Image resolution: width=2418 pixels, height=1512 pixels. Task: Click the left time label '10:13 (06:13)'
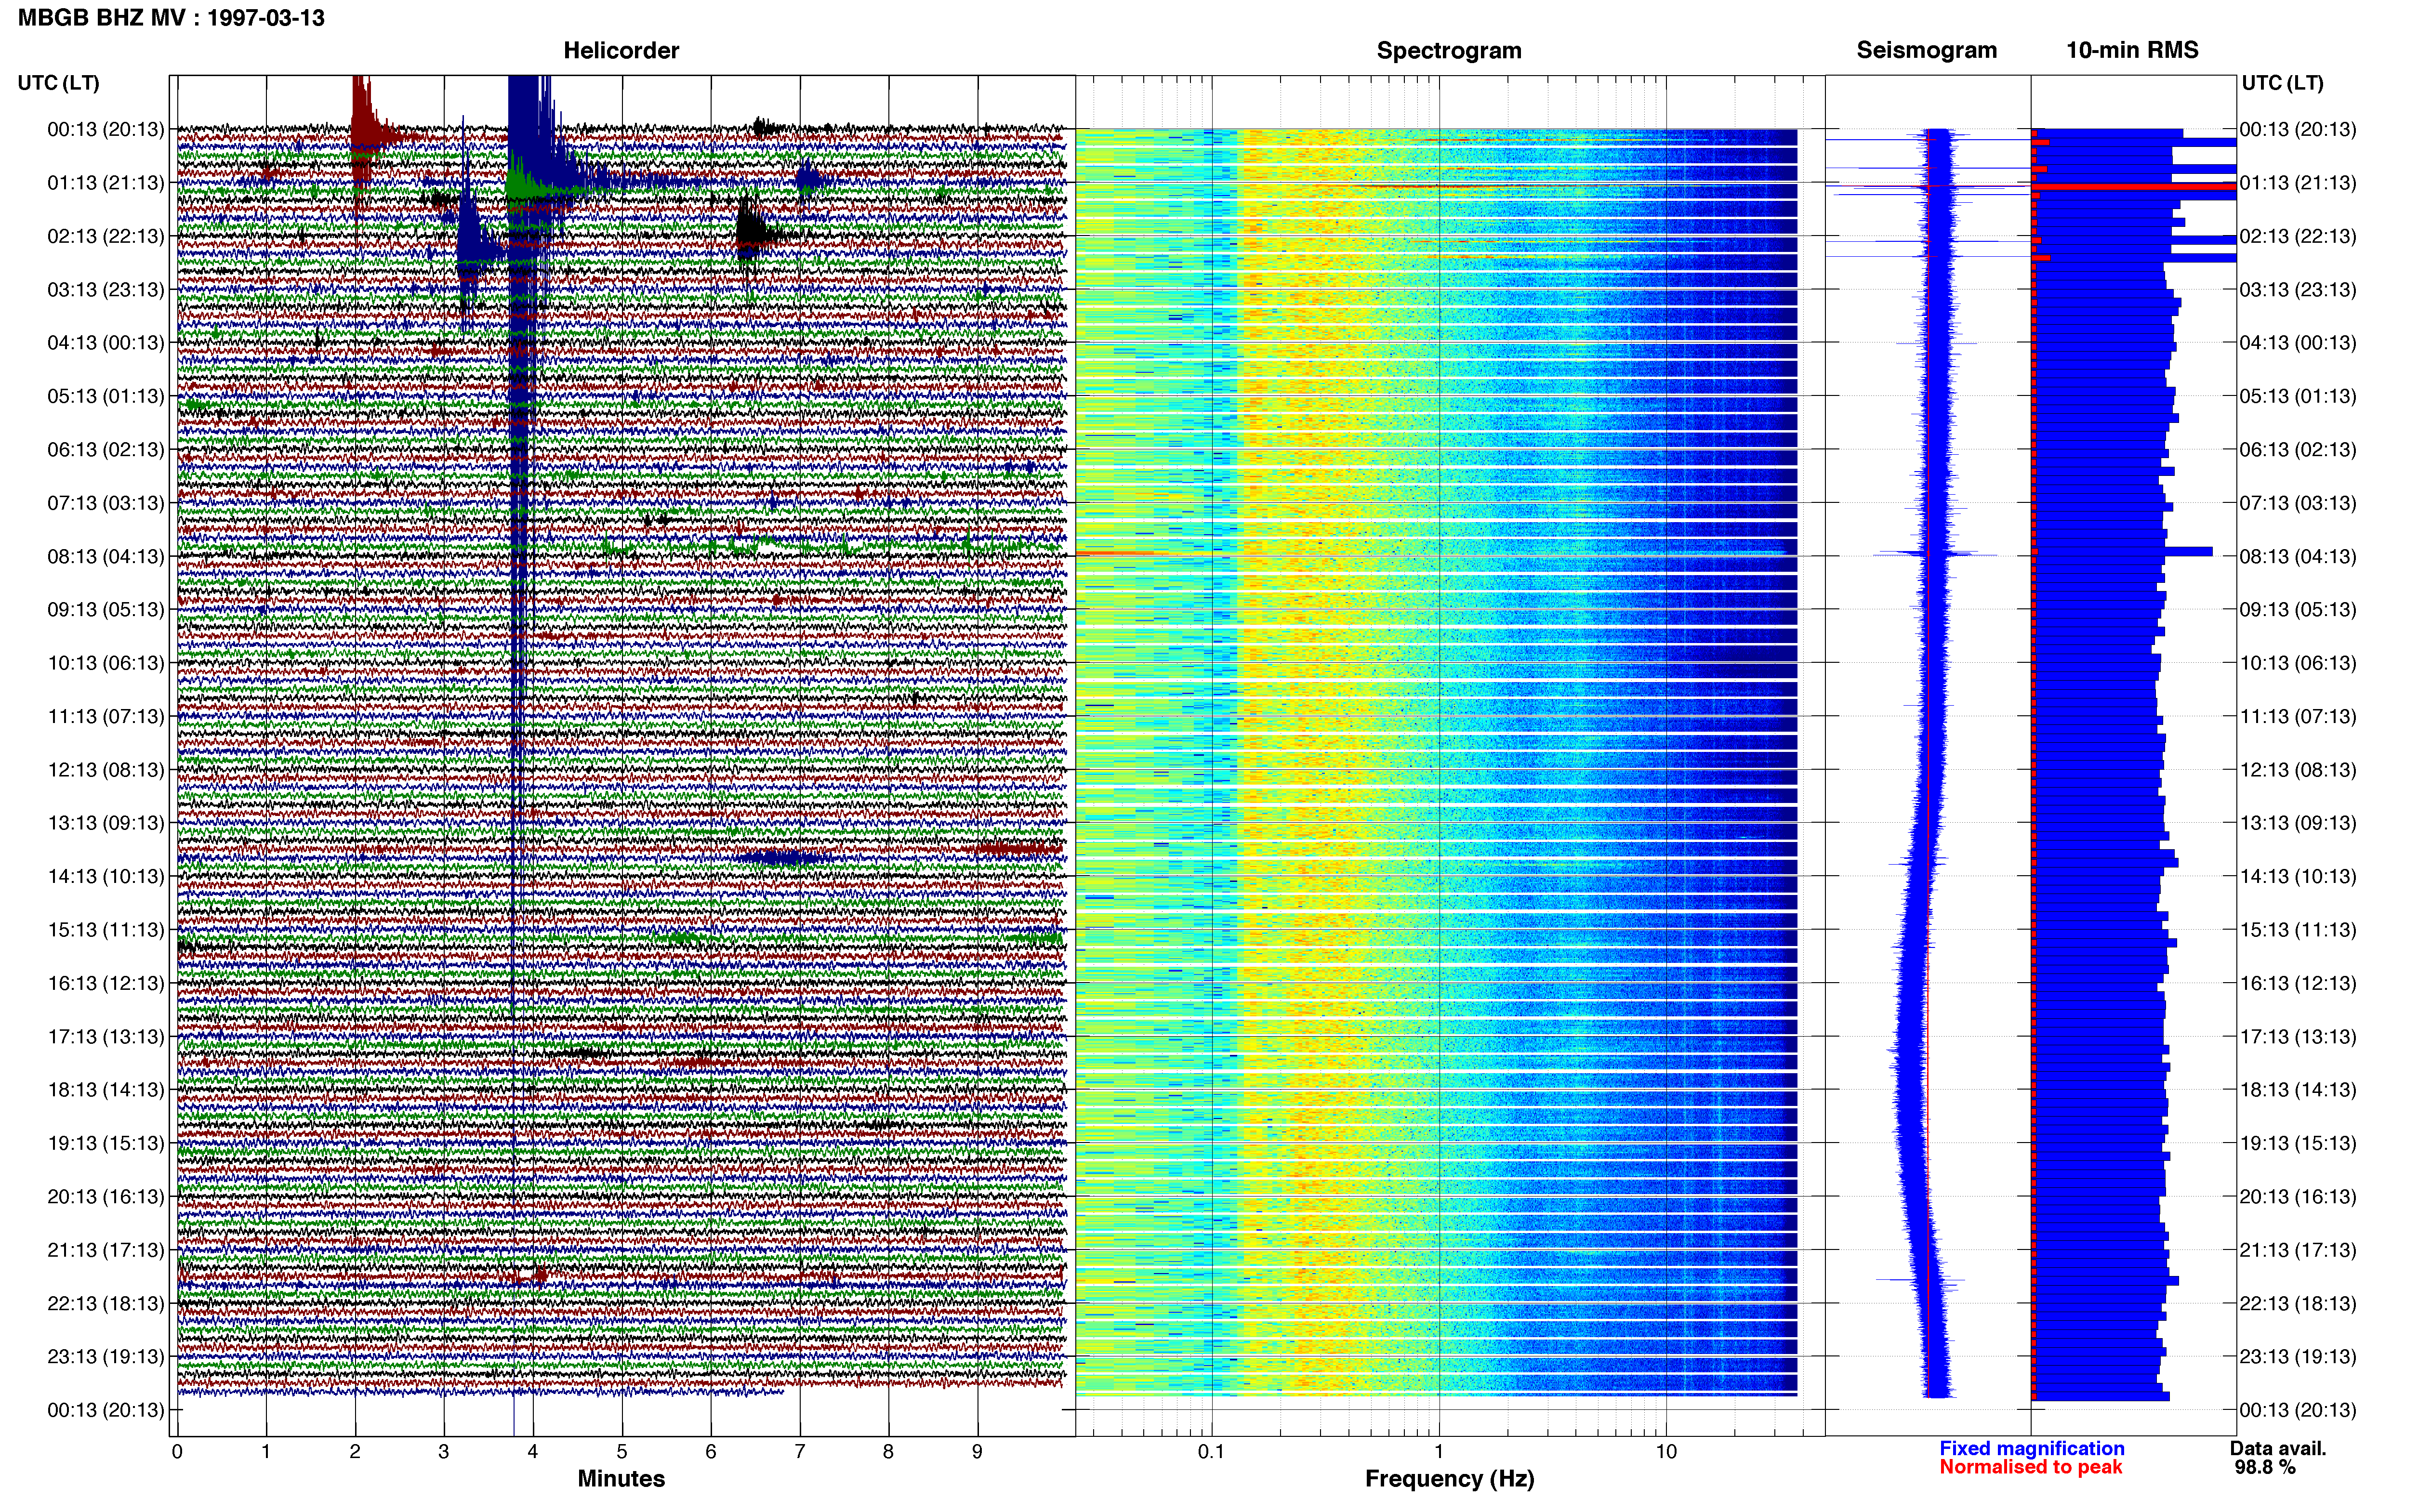[x=106, y=663]
